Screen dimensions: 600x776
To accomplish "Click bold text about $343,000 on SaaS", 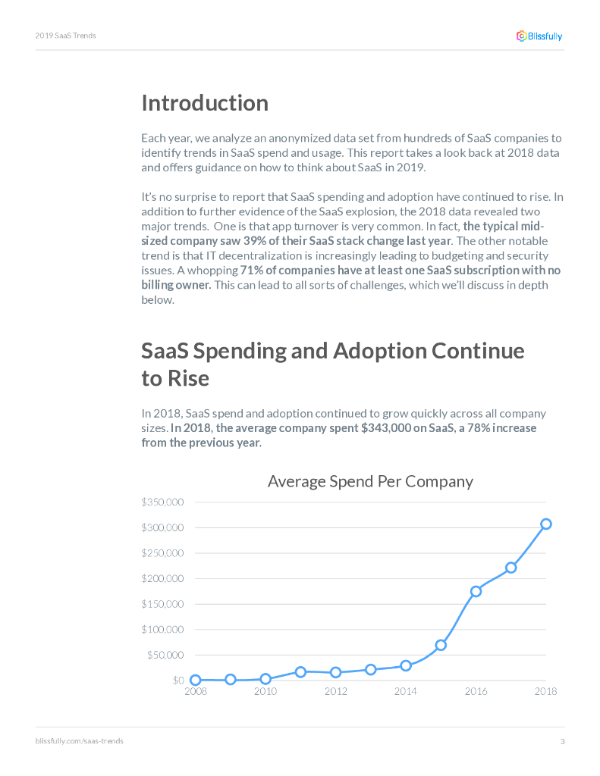I will pos(353,428).
